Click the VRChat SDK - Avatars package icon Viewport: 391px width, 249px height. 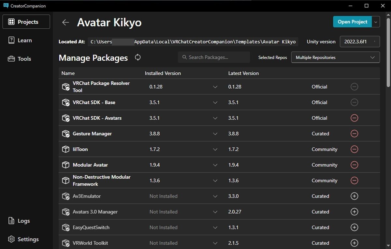pyautogui.click(x=66, y=118)
